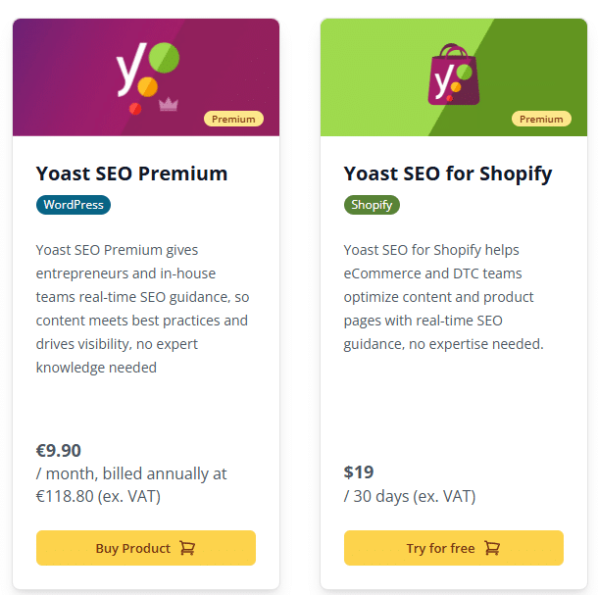Click the / 30 days (ex. VAT) text

point(410,496)
